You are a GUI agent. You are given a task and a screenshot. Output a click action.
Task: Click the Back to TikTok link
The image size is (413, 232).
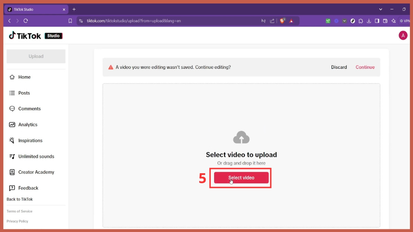20,199
